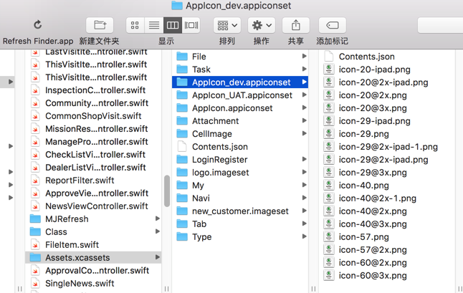463x293 pixels.
Task: Expand the Class folder arrow
Action: tap(158, 231)
